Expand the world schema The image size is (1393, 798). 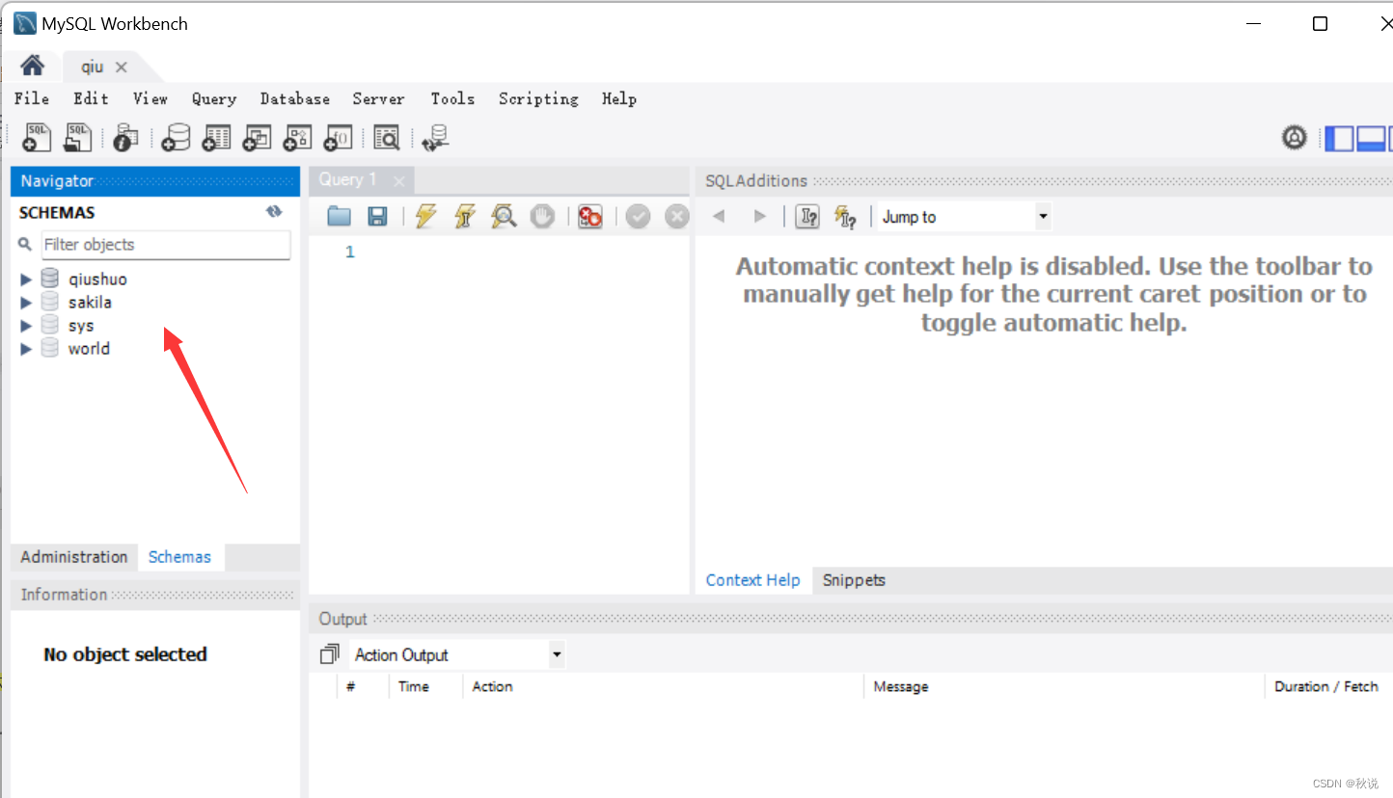[x=26, y=349]
